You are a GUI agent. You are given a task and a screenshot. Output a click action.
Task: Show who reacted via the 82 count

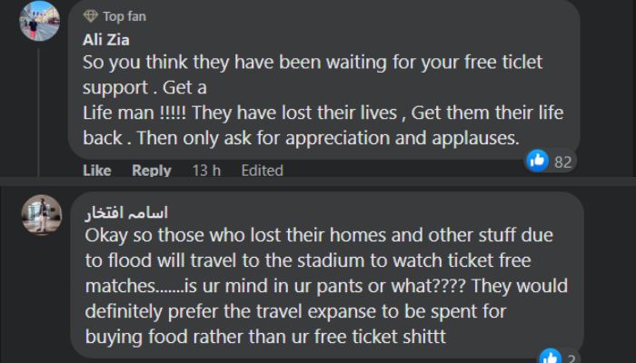pos(563,162)
